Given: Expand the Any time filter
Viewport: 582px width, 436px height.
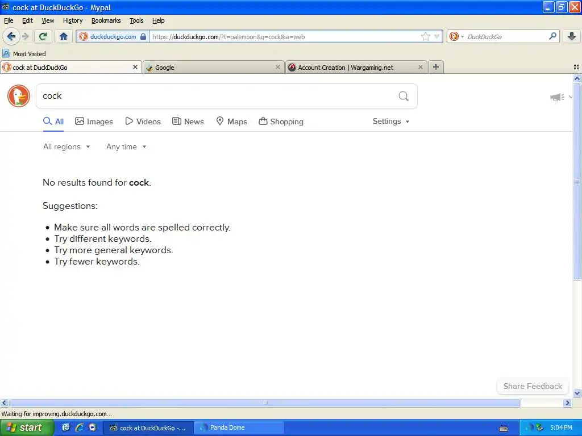Looking at the screenshot, I should (126, 147).
